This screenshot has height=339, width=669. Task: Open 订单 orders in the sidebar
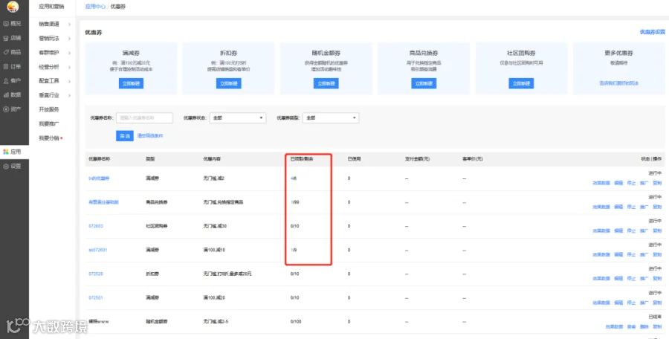13,67
